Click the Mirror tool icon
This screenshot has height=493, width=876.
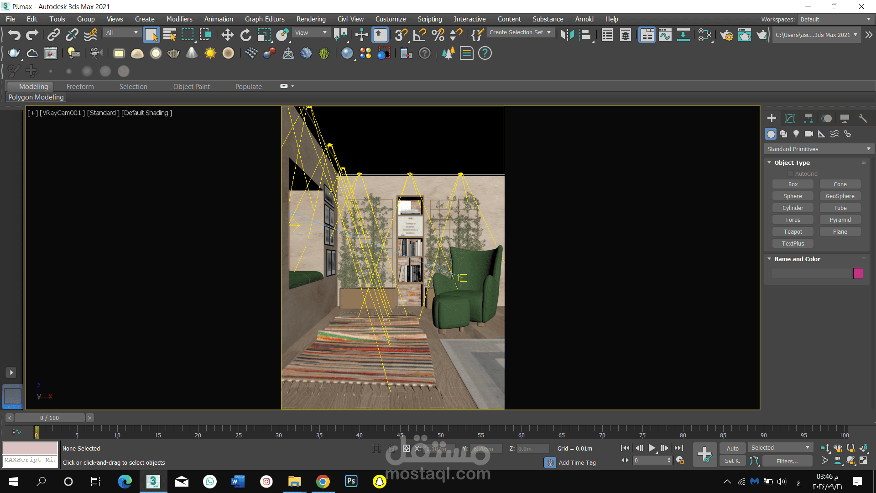tap(568, 35)
